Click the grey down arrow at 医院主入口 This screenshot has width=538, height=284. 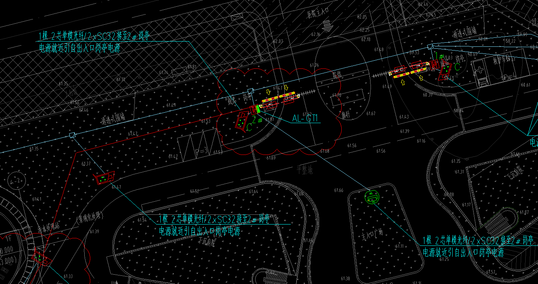(x=328, y=26)
